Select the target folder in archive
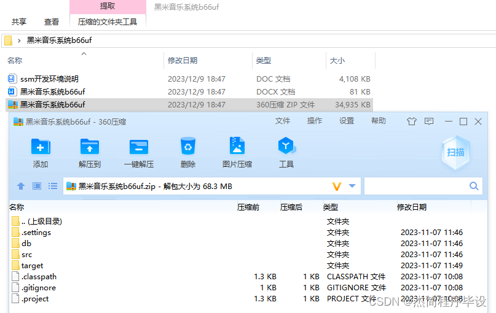This screenshot has height=313, width=496. (32, 266)
